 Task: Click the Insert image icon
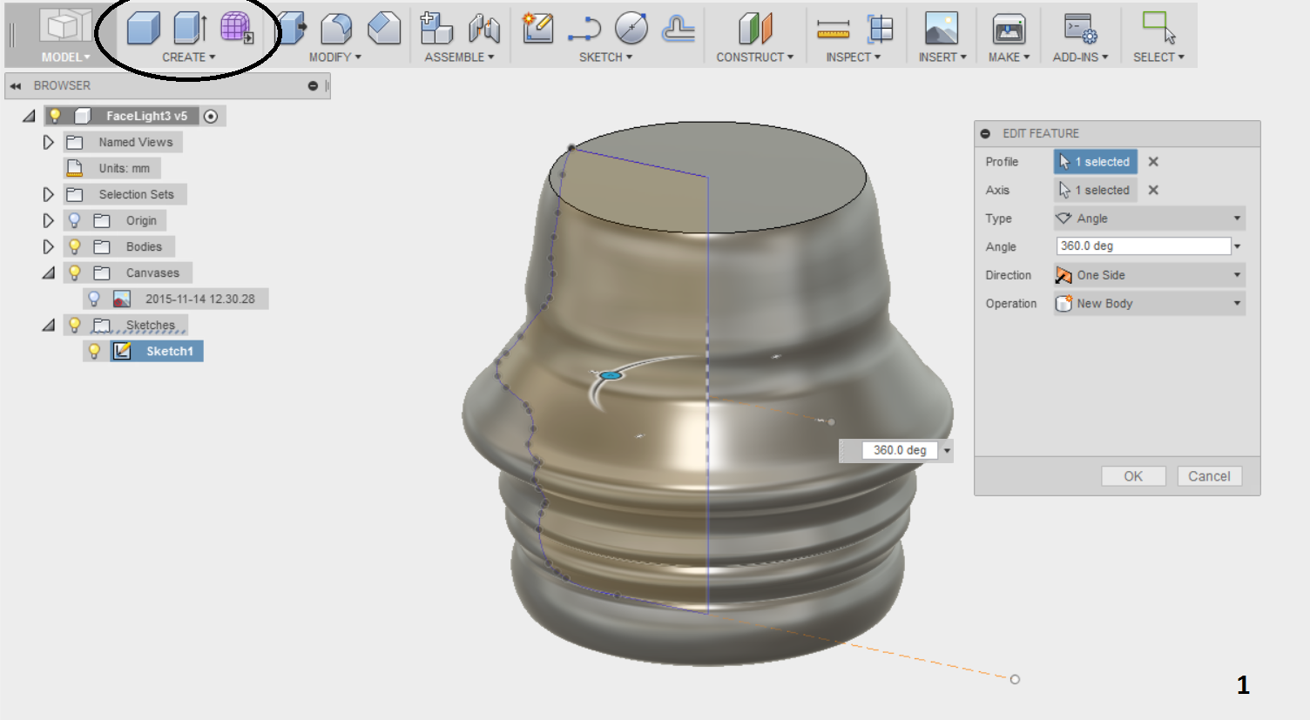click(942, 28)
